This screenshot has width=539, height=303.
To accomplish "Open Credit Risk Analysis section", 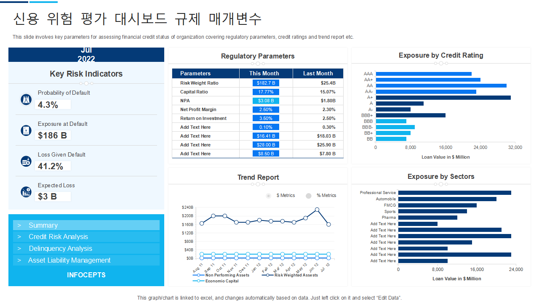I will click(x=86, y=237).
